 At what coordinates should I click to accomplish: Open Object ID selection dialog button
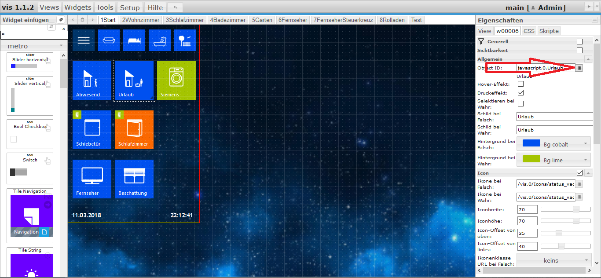[x=579, y=68]
